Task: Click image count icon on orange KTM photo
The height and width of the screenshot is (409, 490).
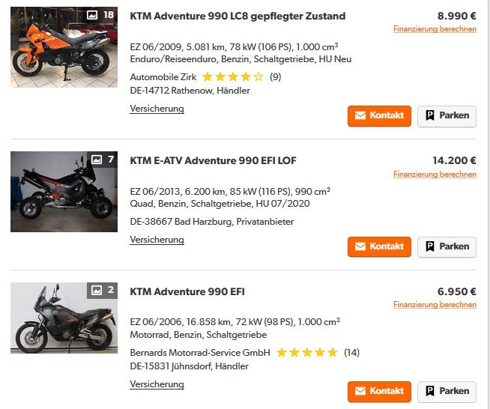Action: tap(93, 15)
